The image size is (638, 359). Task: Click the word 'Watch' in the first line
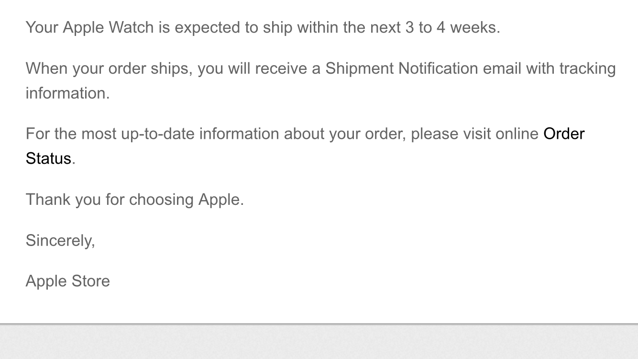coord(131,27)
